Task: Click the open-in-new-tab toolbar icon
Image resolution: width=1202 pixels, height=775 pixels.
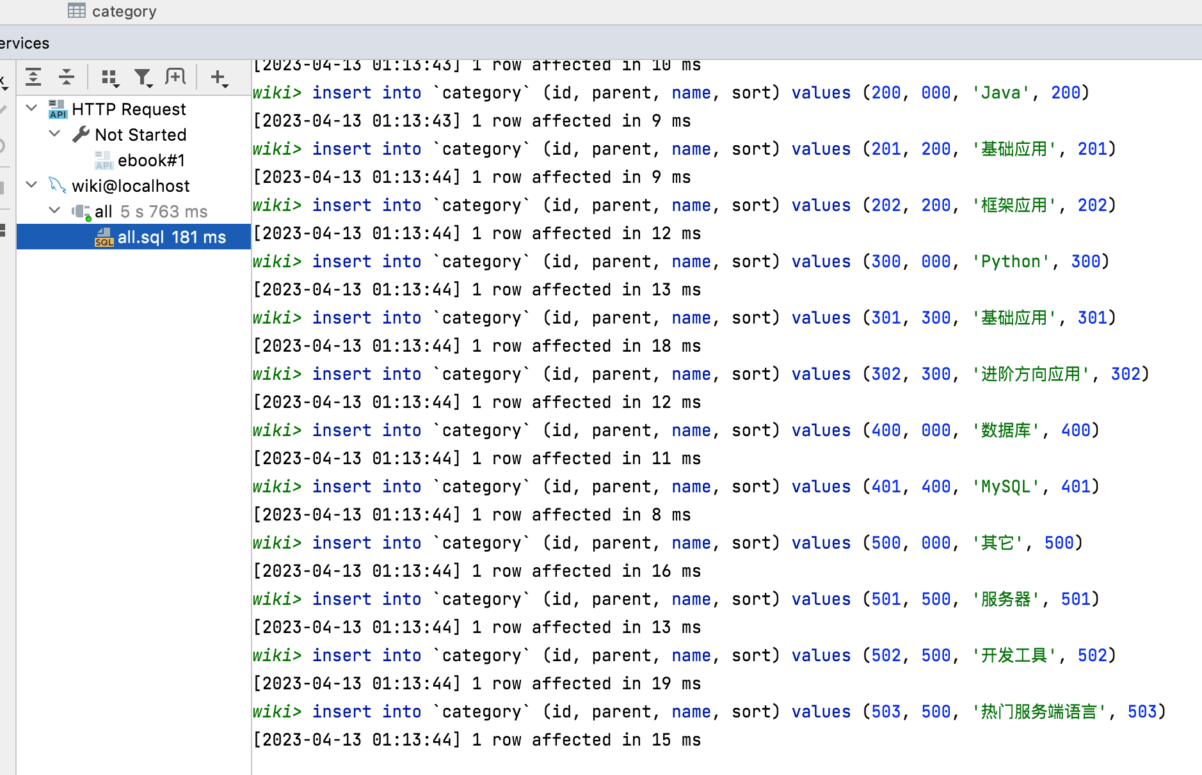Action: [175, 77]
